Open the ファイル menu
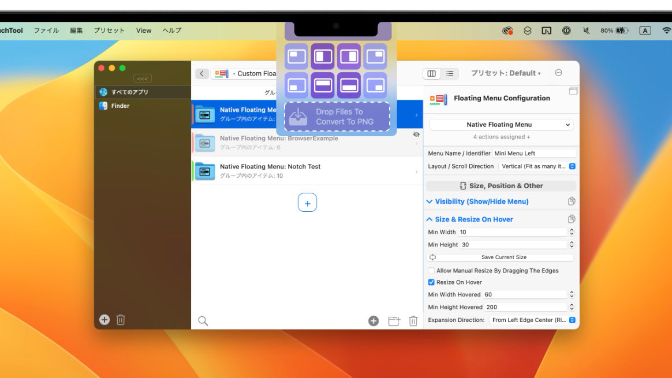This screenshot has width=672, height=378. (46, 31)
